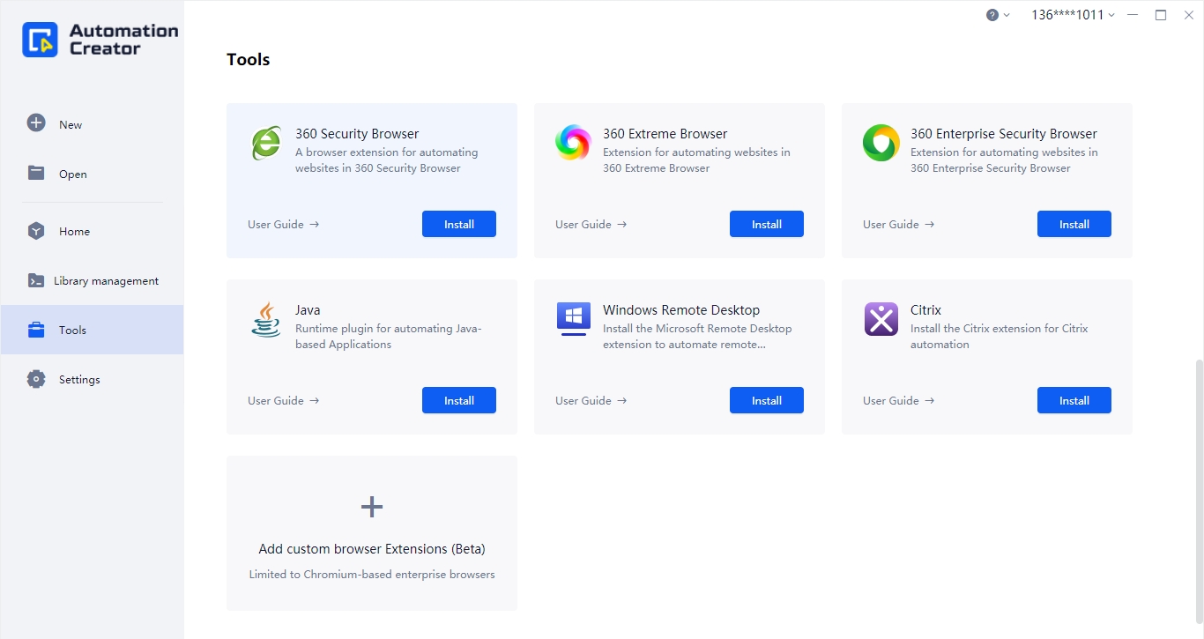This screenshot has width=1204, height=639.
Task: Click the Java coffee cup icon
Action: tap(265, 319)
